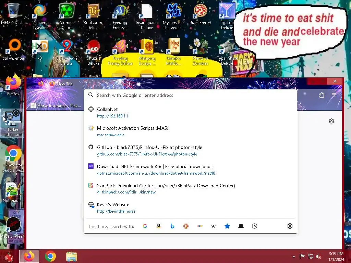The image size is (351, 263).
Task: Open the Firefox extensions puzzle icon
Action: pyautogui.click(x=322, y=95)
